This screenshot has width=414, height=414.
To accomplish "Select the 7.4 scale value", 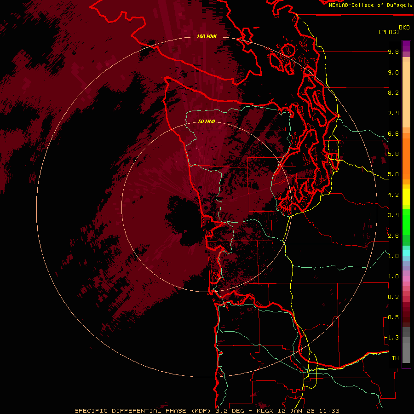I will (393, 113).
